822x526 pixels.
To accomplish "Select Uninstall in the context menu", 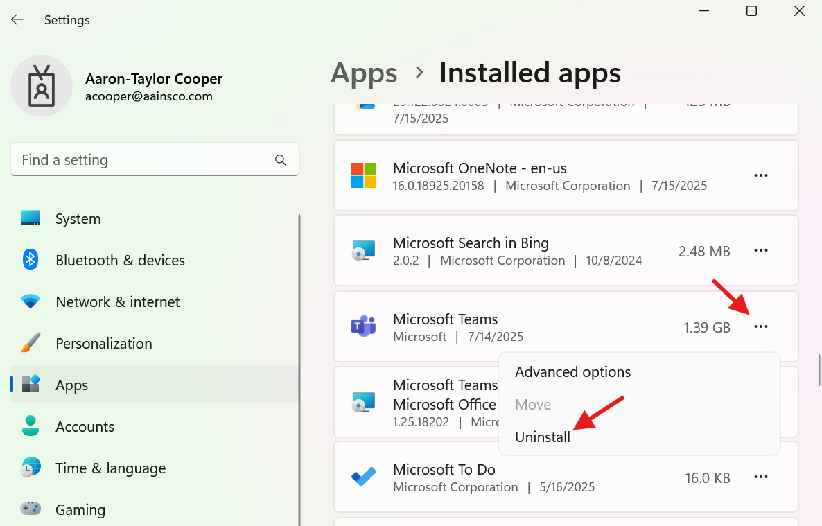I will tap(543, 437).
